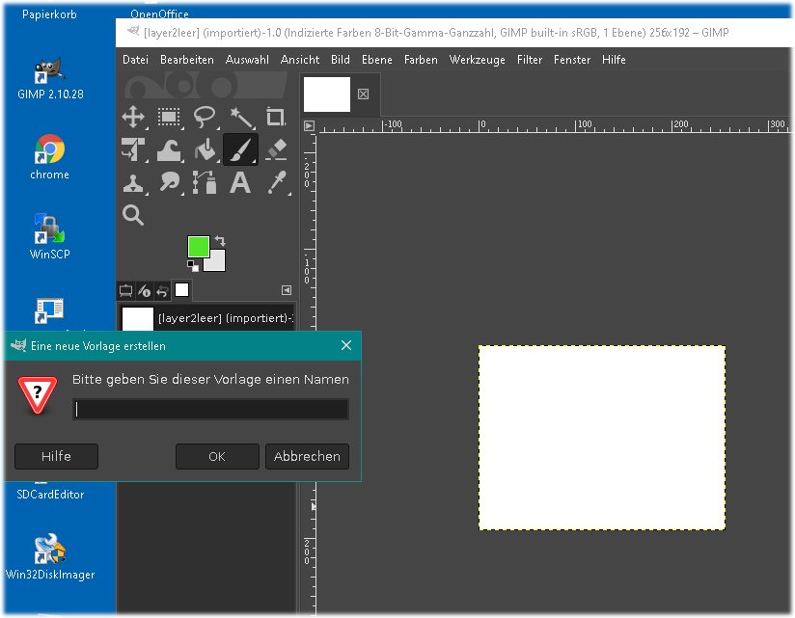Switch to the Tool Options tab
The width and height of the screenshot is (795, 618).
tap(125, 291)
